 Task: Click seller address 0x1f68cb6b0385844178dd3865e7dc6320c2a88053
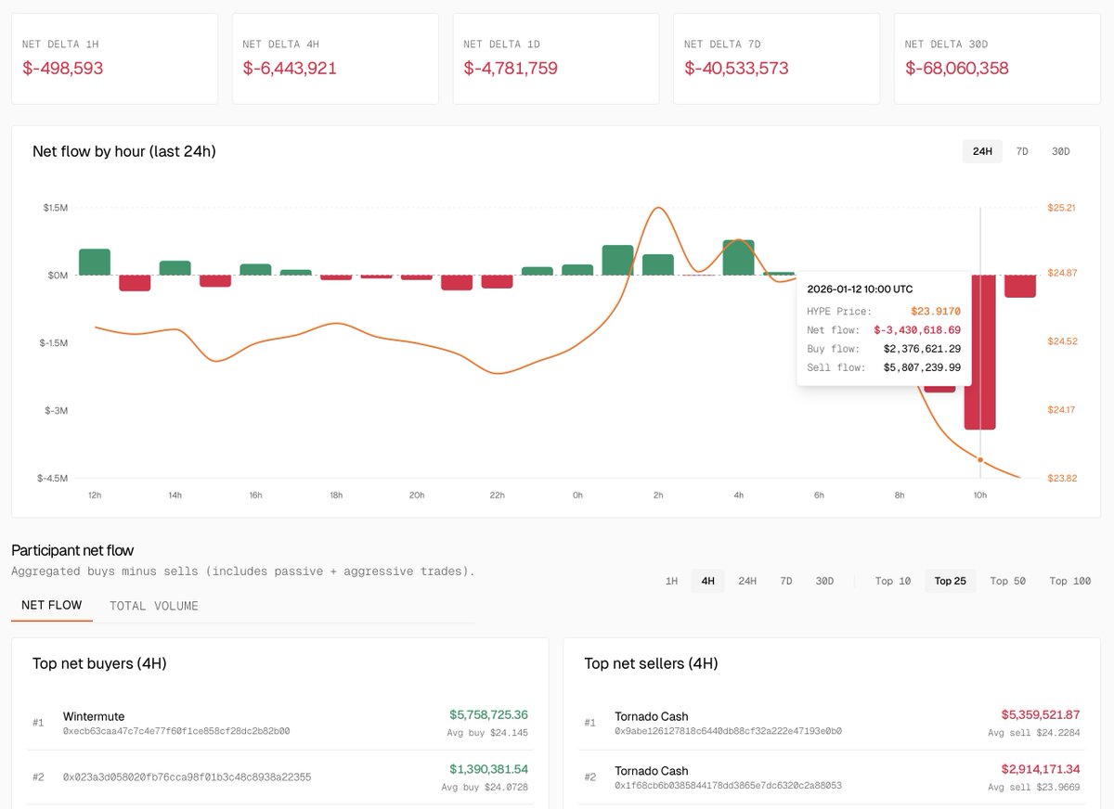point(728,786)
